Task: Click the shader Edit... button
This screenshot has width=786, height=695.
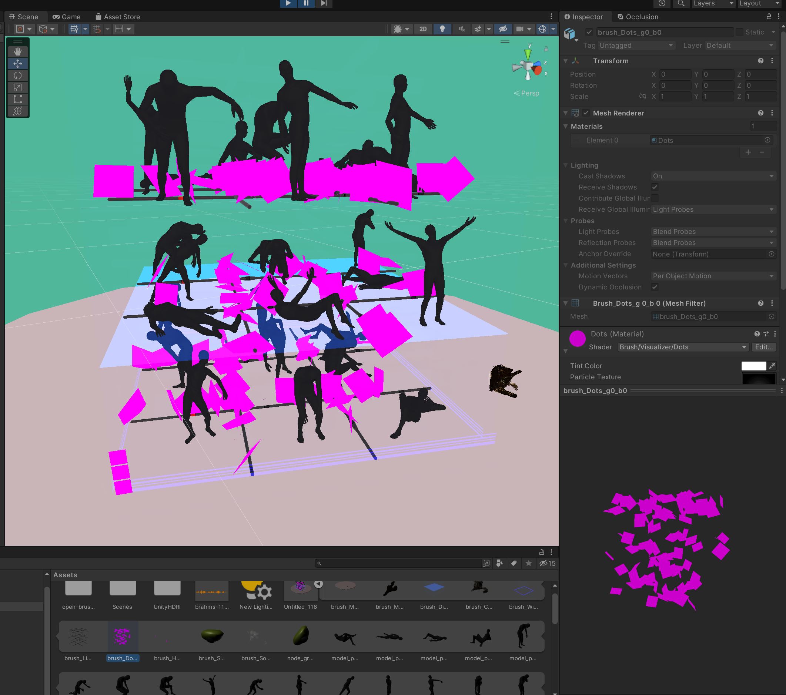Action: (764, 347)
